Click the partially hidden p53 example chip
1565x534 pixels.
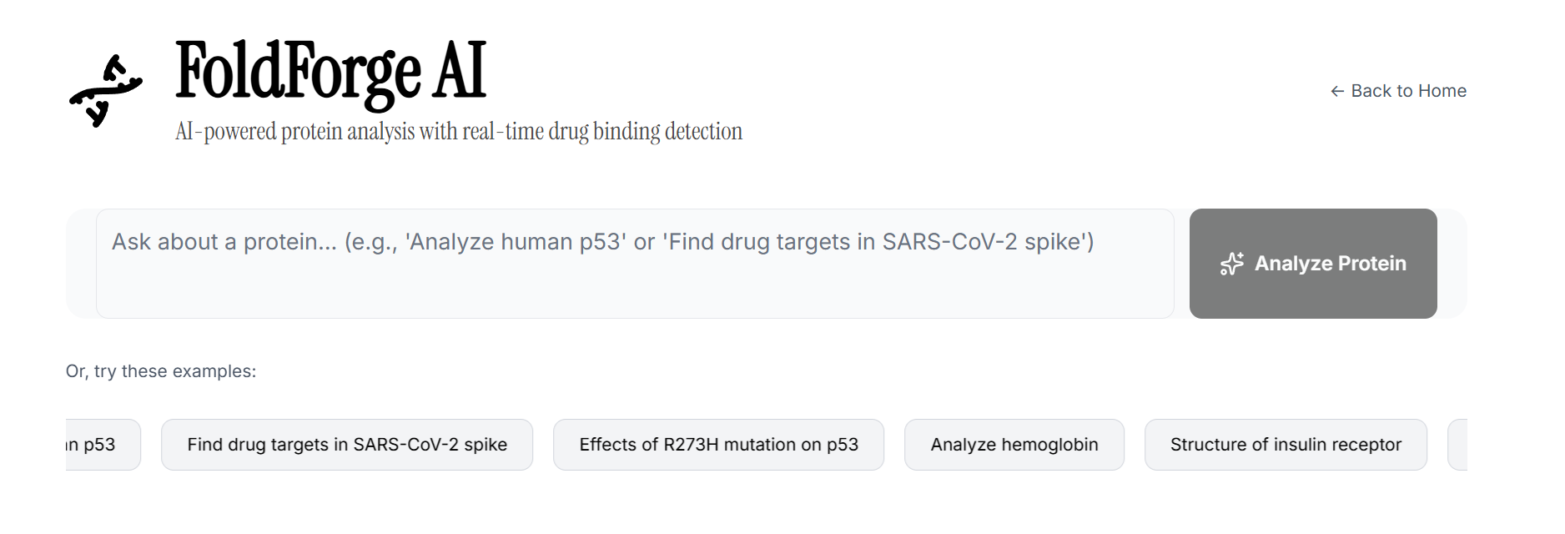(x=102, y=445)
